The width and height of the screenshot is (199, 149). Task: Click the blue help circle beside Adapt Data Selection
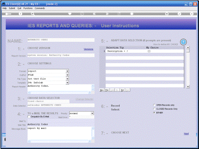click(183, 42)
